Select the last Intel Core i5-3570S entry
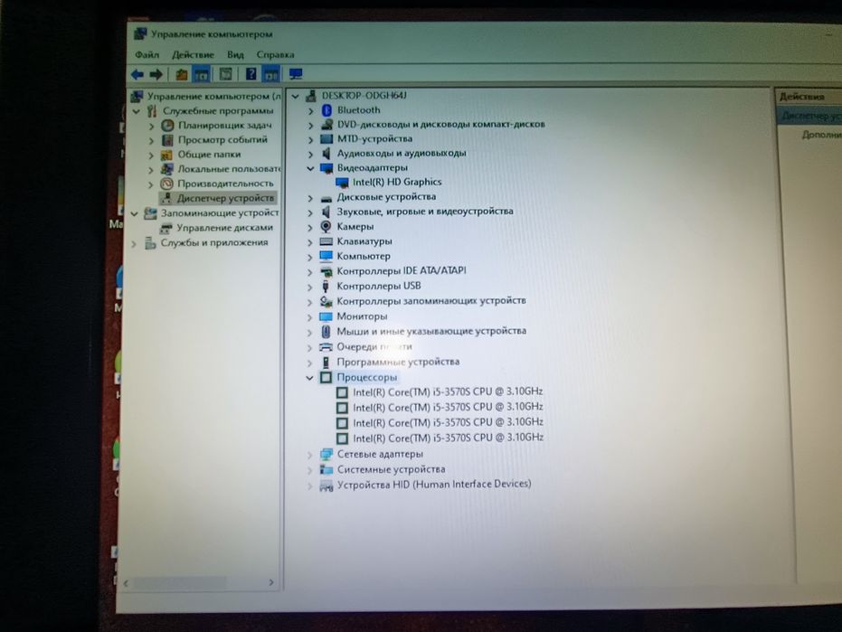The image size is (842, 632). point(449,438)
